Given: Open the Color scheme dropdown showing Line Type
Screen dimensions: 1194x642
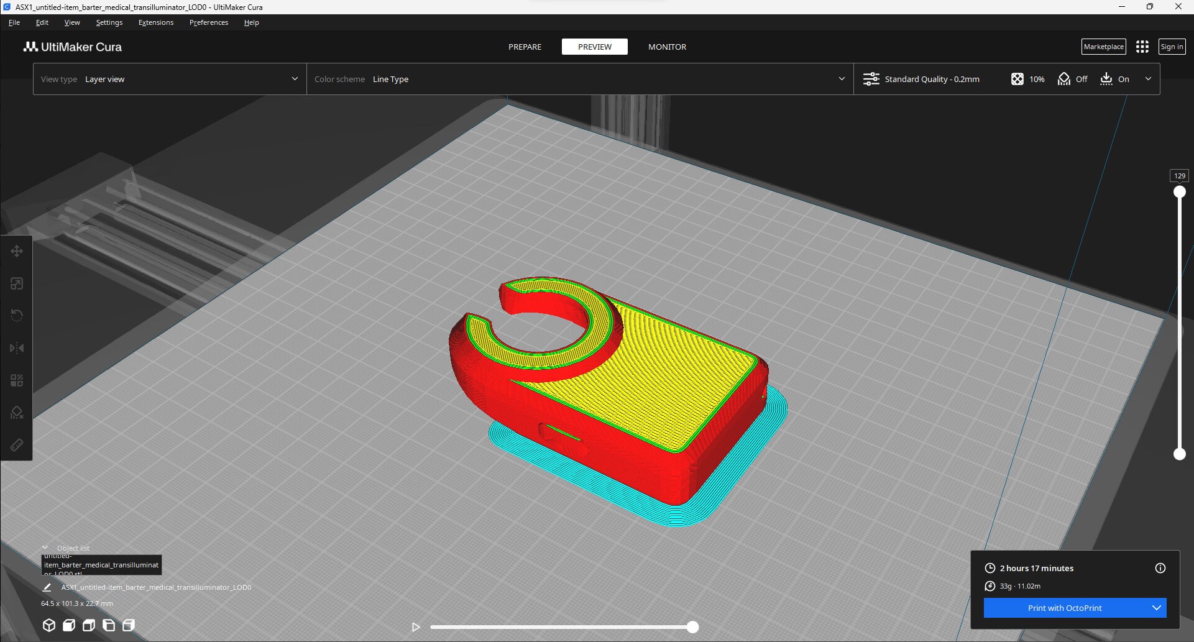Looking at the screenshot, I should (578, 79).
